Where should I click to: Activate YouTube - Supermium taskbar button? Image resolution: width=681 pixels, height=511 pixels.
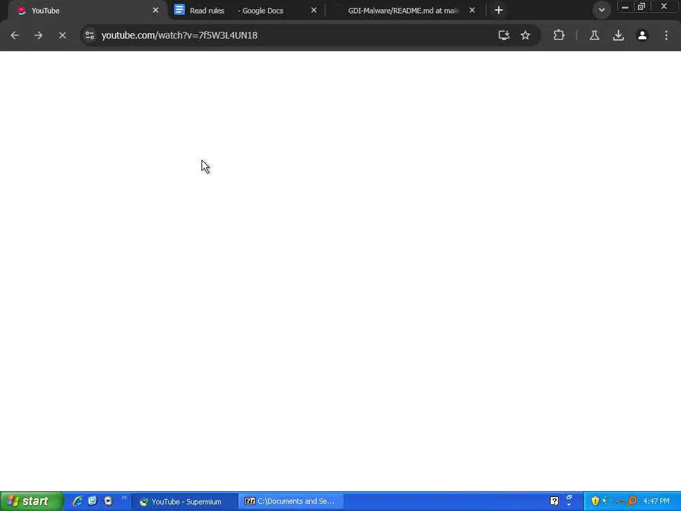(x=184, y=502)
